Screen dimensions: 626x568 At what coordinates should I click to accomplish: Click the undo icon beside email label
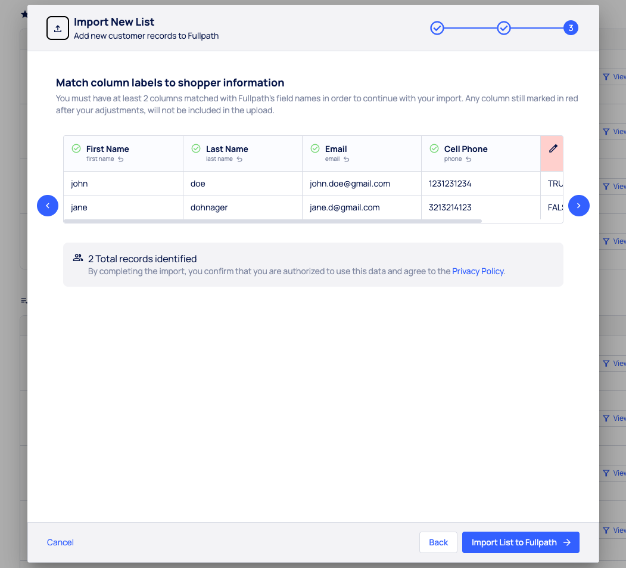coord(347,159)
